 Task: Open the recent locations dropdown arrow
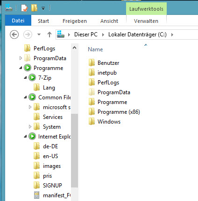click(39, 35)
